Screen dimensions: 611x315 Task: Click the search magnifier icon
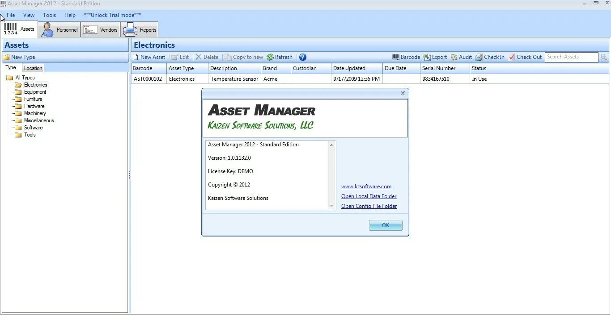604,57
